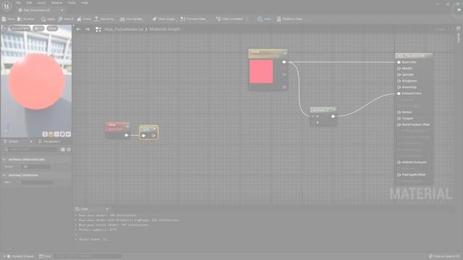Click the red sphere material preview
Viewport: 463px width, 260px height.
[36, 82]
